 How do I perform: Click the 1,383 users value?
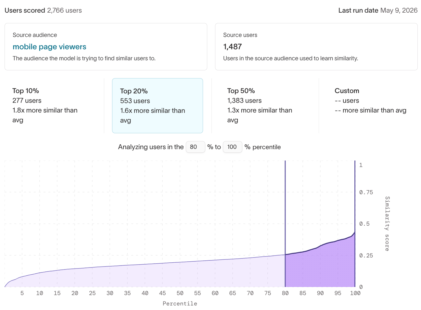245,101
